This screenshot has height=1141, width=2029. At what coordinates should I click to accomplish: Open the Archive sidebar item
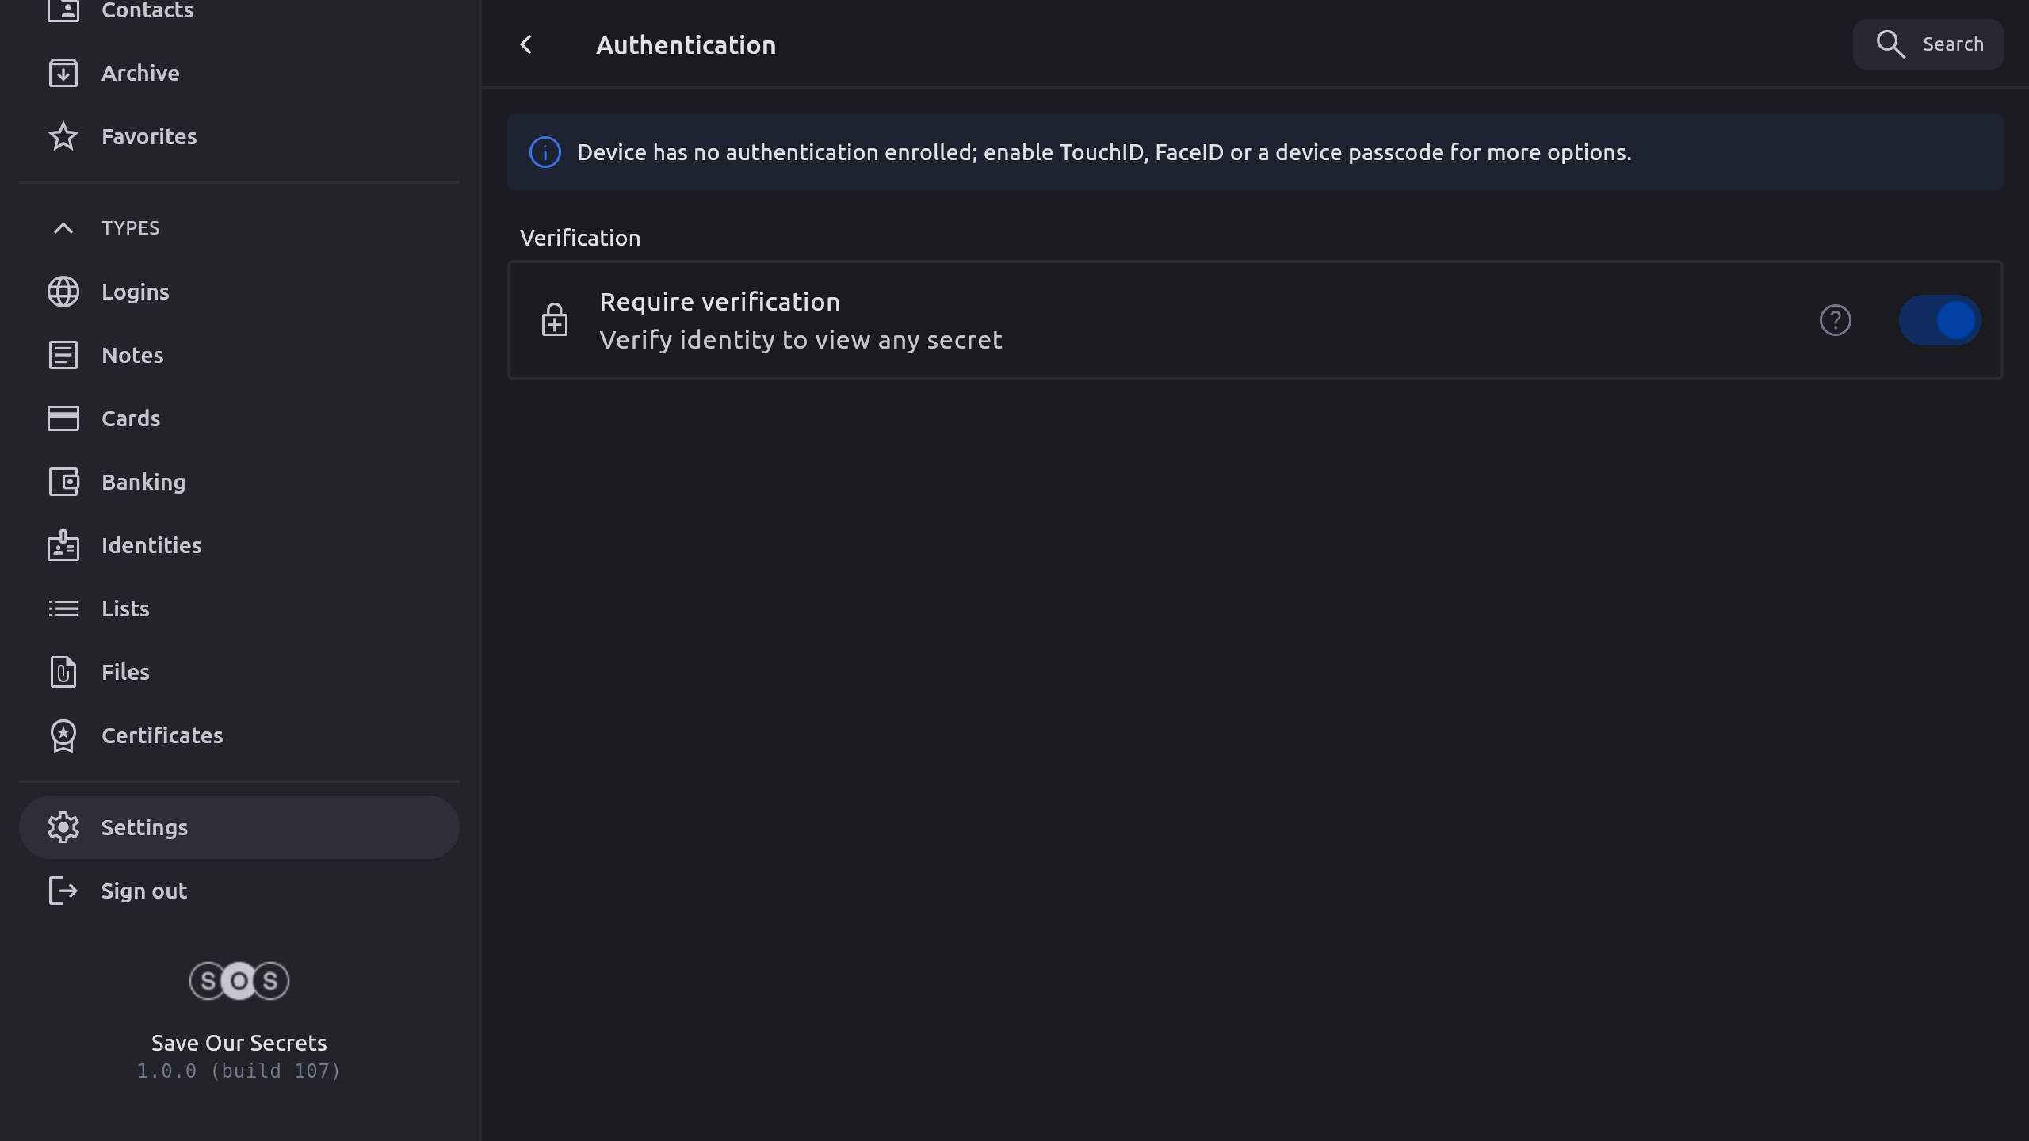[x=140, y=73]
